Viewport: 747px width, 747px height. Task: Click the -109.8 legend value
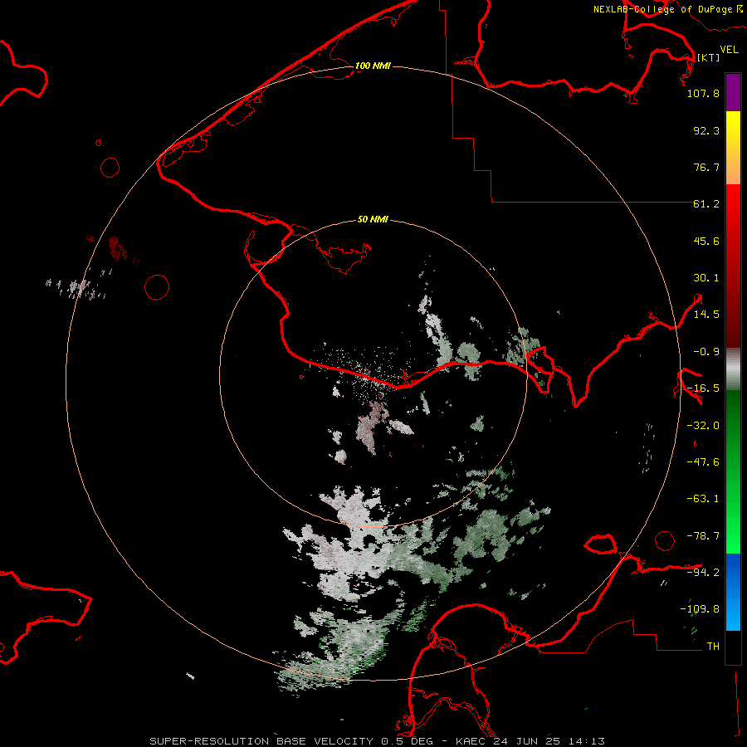pyautogui.click(x=700, y=609)
